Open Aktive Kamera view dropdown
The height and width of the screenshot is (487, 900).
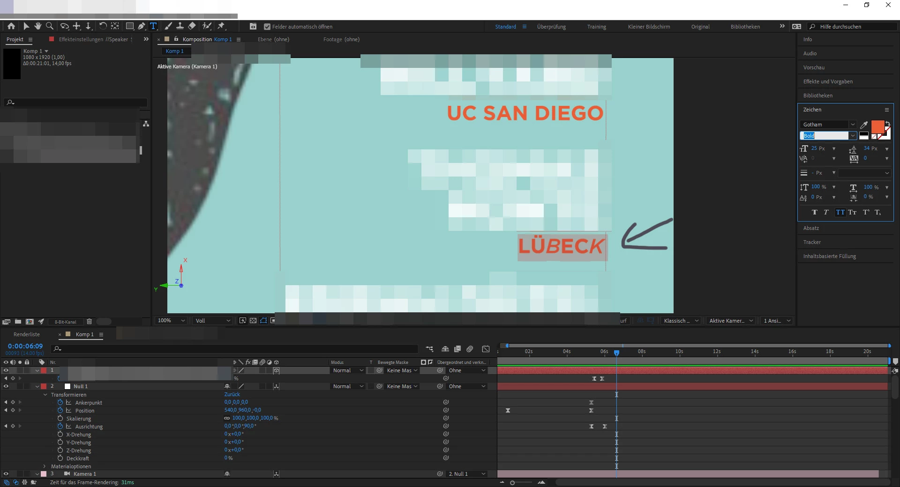pyautogui.click(x=731, y=321)
